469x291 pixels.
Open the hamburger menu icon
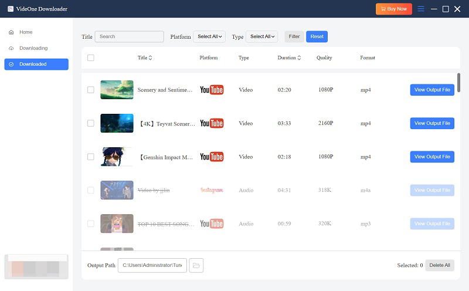420,9
